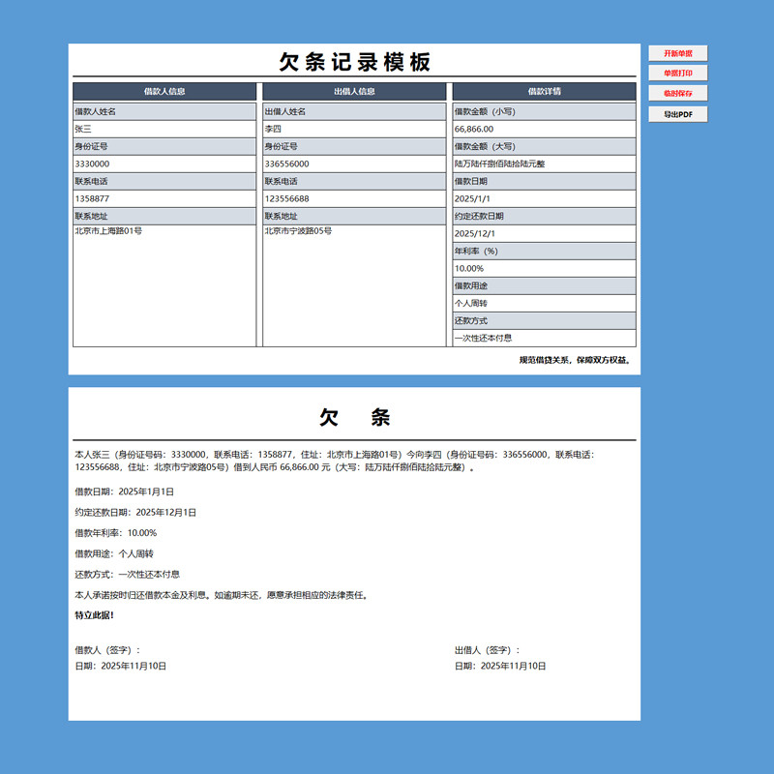
Task: Select the loan amount field 66,866.00
Action: pyautogui.click(x=544, y=130)
